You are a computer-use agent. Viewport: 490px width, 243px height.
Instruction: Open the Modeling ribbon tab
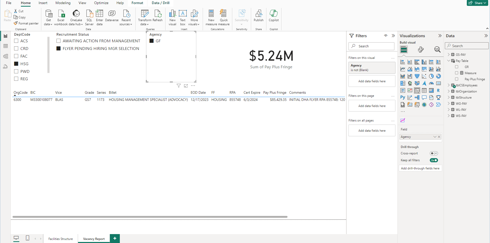coord(63,3)
